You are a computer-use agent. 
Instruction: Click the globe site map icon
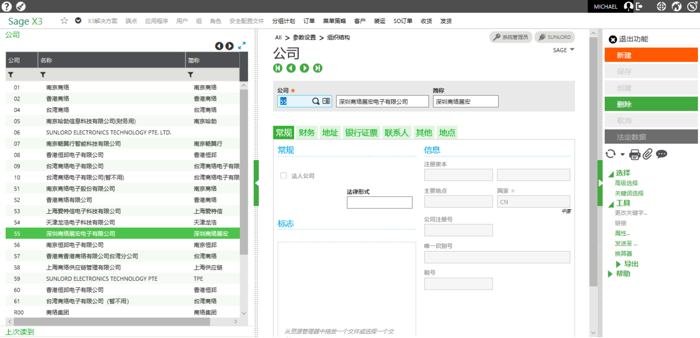[x=661, y=6]
